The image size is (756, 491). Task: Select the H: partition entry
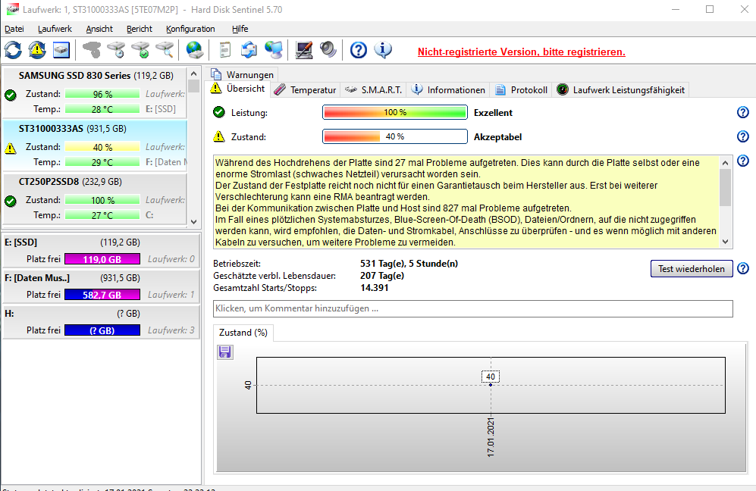(102, 322)
